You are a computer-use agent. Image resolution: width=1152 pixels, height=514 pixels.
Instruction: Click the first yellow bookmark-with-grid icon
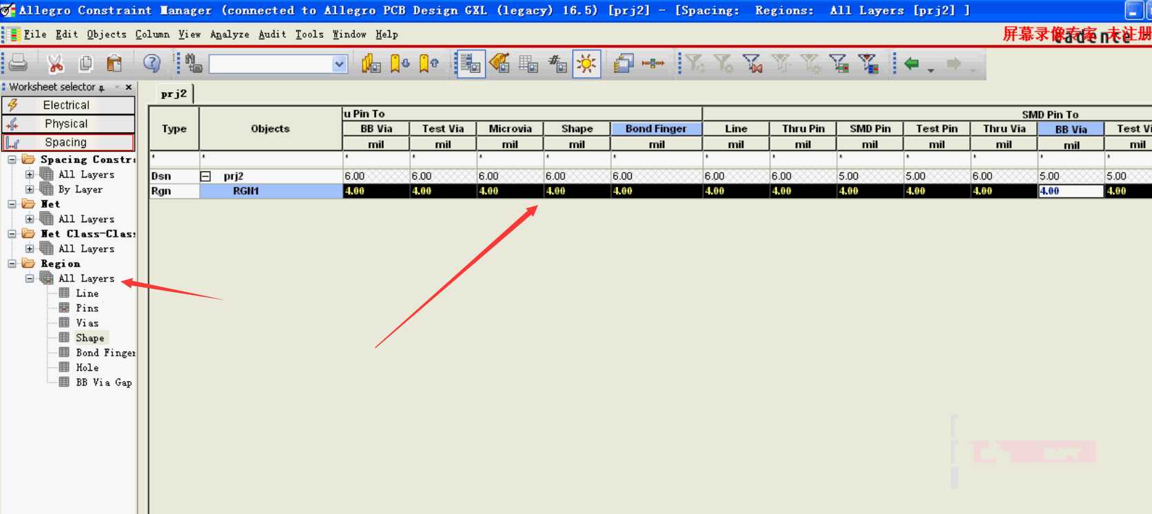pyautogui.click(x=371, y=64)
